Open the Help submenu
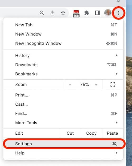Viewport: 132px width, 166px height. (63, 153)
